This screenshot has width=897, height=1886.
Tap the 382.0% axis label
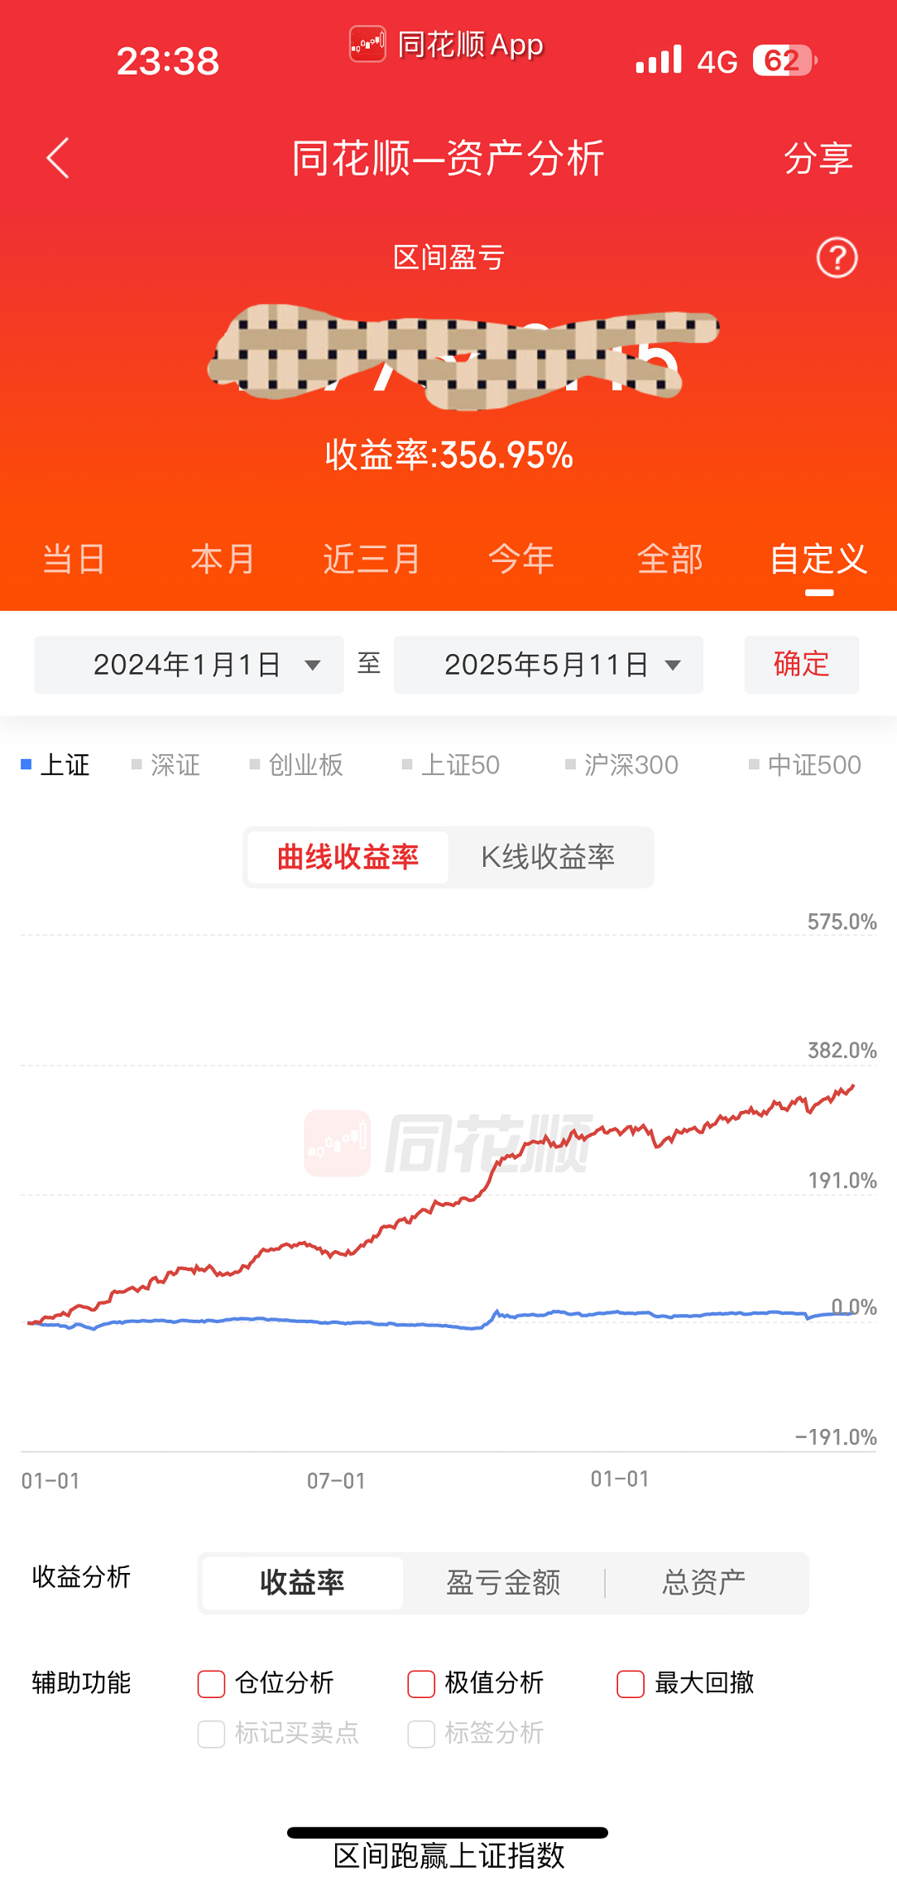tap(842, 1050)
